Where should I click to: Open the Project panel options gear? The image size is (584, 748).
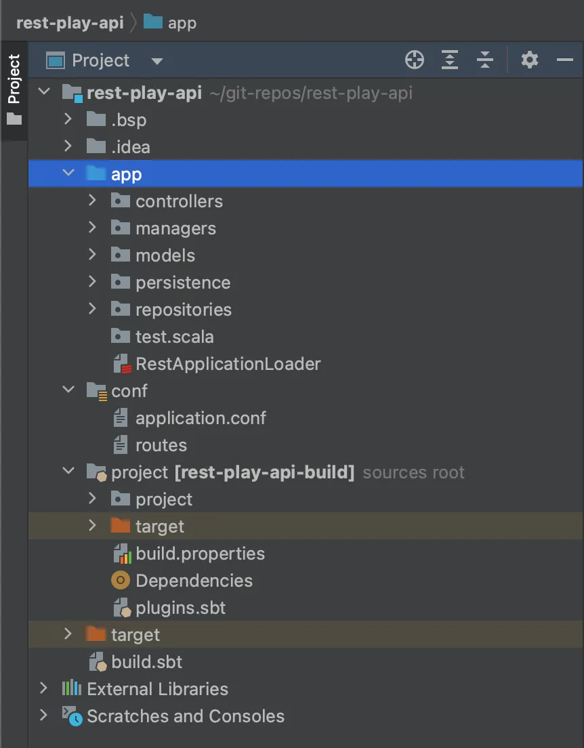point(529,60)
